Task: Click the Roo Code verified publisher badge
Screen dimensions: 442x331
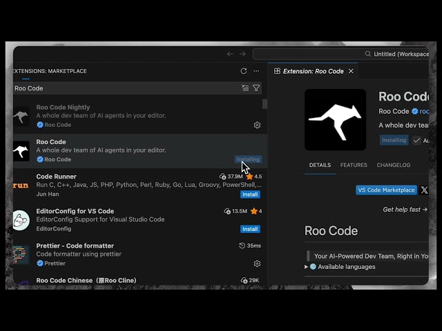Action: click(414, 111)
